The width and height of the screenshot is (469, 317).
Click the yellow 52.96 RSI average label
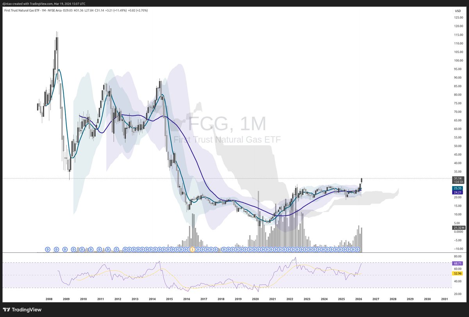click(458, 274)
